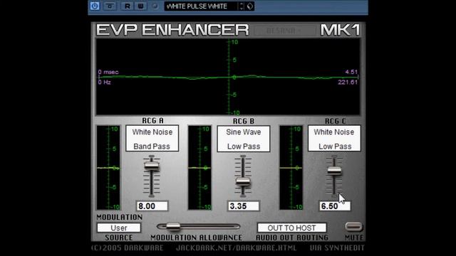
Task: Click the 4.51 msec readout
Action: [x=351, y=72]
